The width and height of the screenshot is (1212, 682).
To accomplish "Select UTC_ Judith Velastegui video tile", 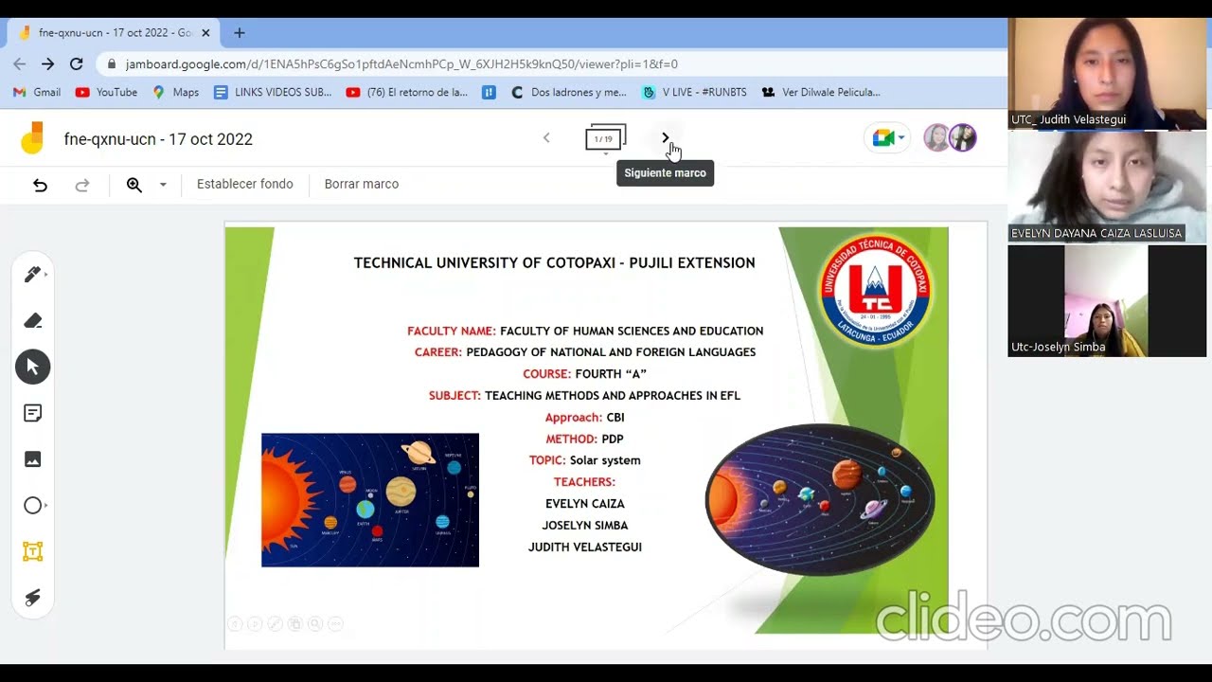I will pyautogui.click(x=1107, y=73).
